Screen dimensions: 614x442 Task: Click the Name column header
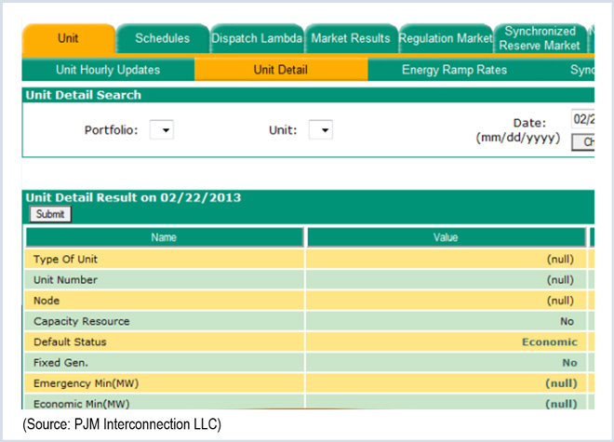(165, 237)
